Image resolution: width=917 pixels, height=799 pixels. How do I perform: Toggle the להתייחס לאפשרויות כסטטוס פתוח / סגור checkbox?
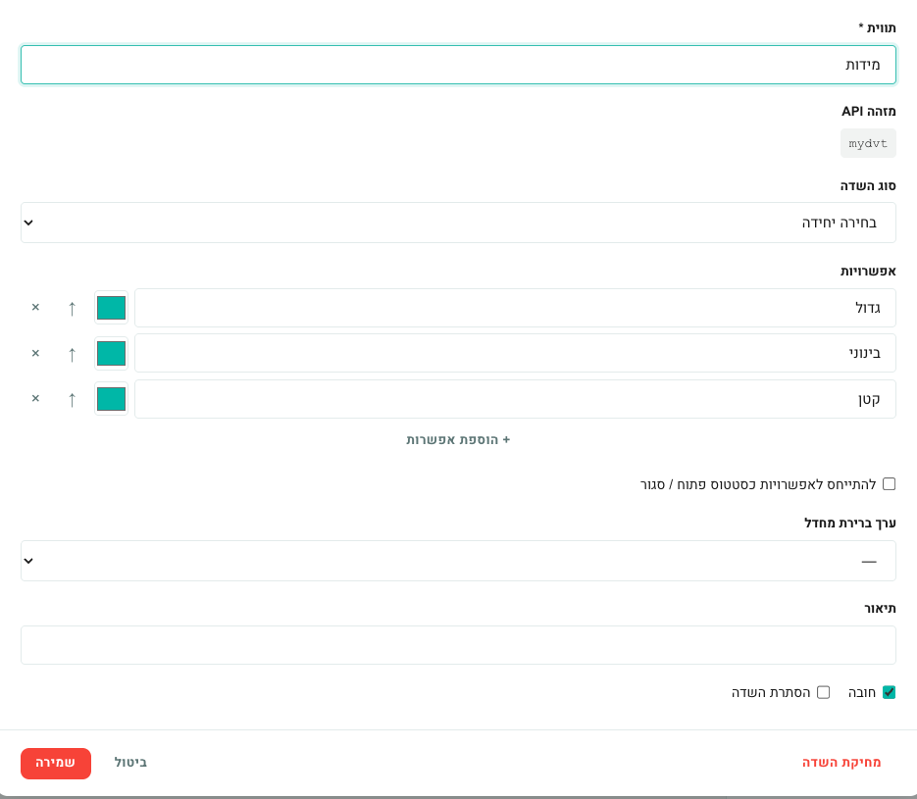[x=889, y=484]
